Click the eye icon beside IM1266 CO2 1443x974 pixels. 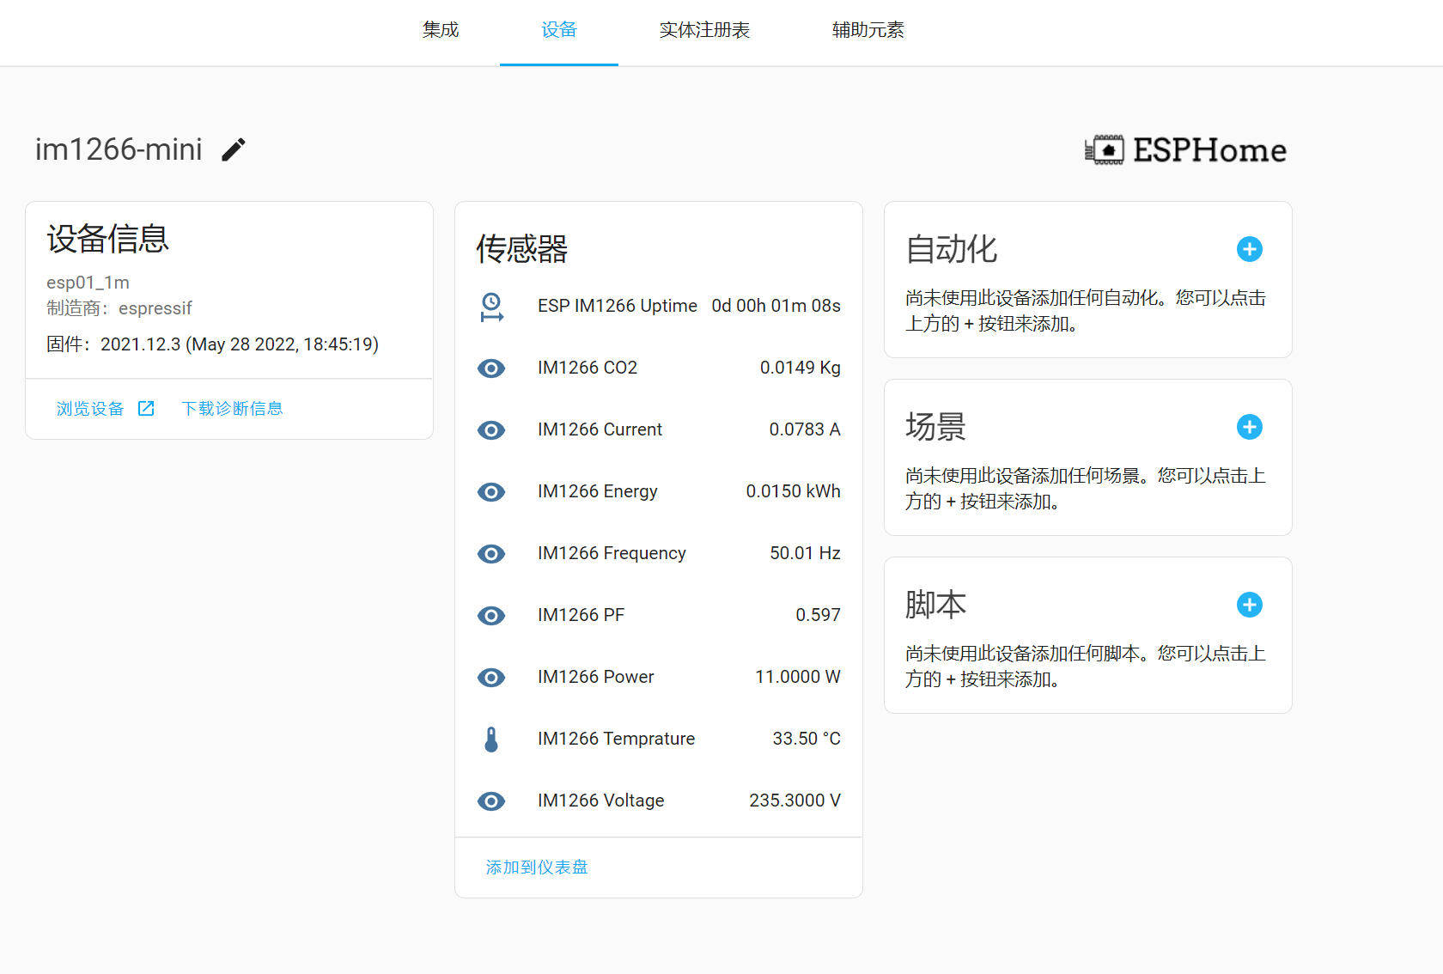click(491, 368)
